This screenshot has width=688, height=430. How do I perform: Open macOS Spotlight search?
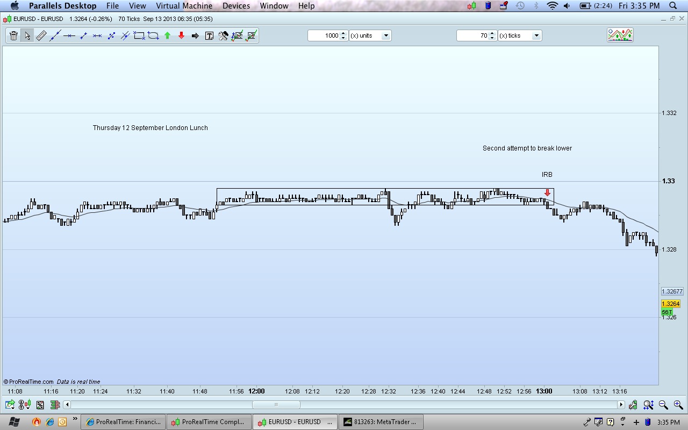673,6
